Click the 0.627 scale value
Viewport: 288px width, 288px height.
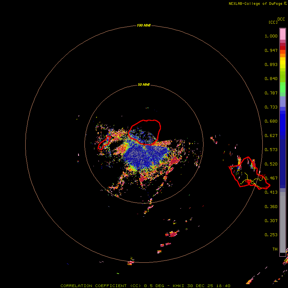[271, 136]
